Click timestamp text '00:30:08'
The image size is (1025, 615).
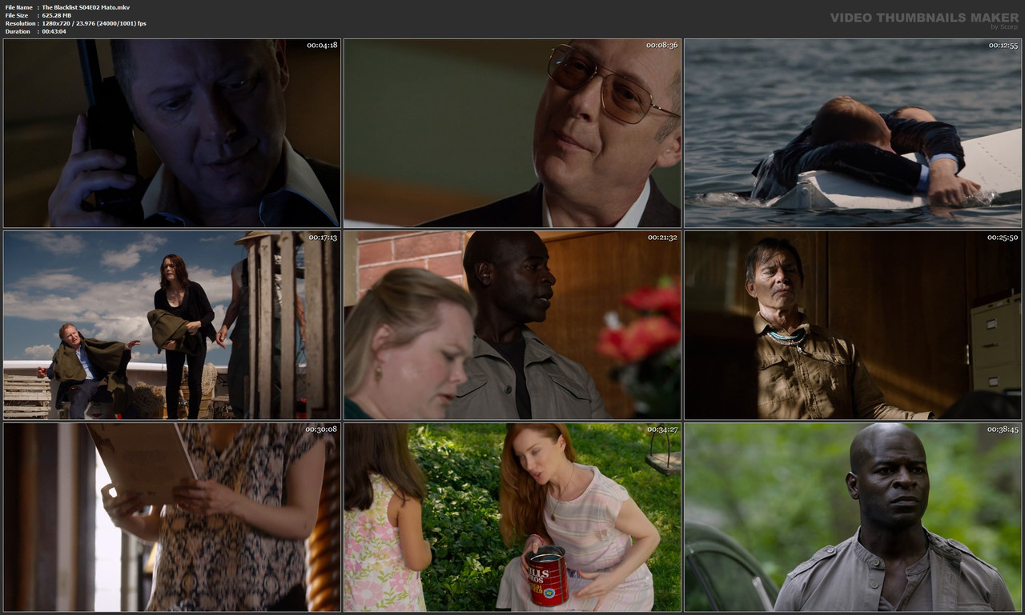click(x=322, y=429)
